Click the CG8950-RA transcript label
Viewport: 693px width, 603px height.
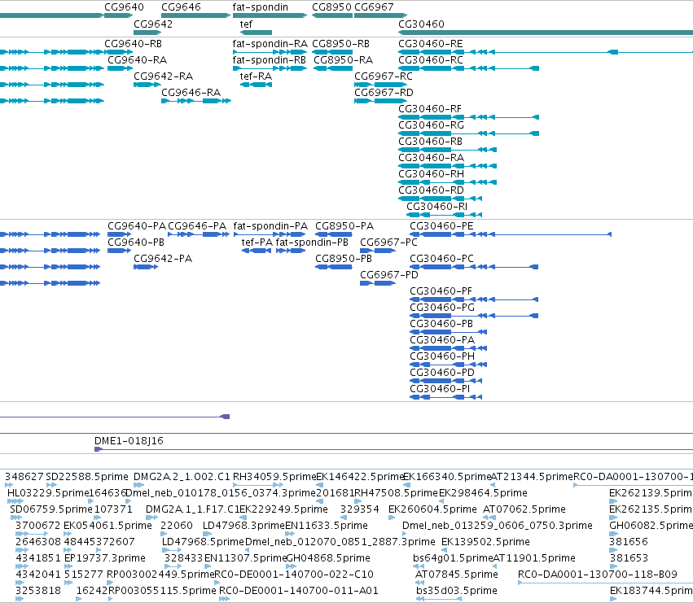coord(344,60)
